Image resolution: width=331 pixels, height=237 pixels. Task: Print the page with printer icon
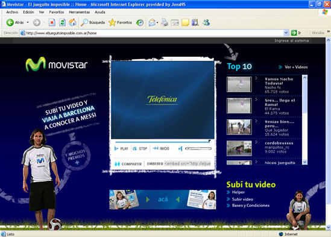pyautogui.click(x=165, y=22)
